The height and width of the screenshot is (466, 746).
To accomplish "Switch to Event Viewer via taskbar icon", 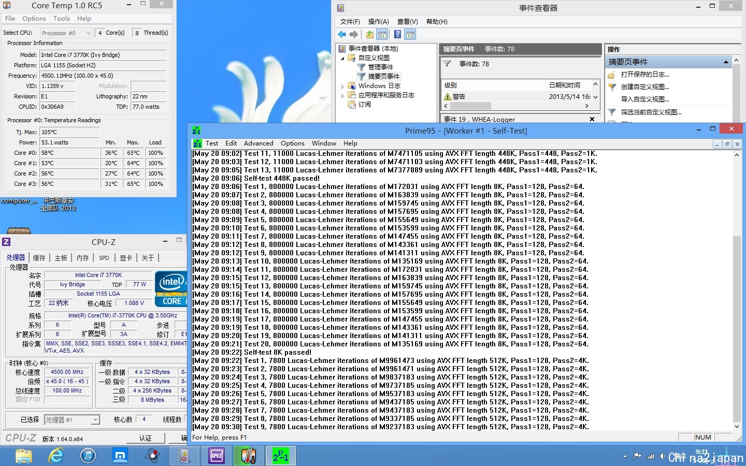I will [184, 456].
